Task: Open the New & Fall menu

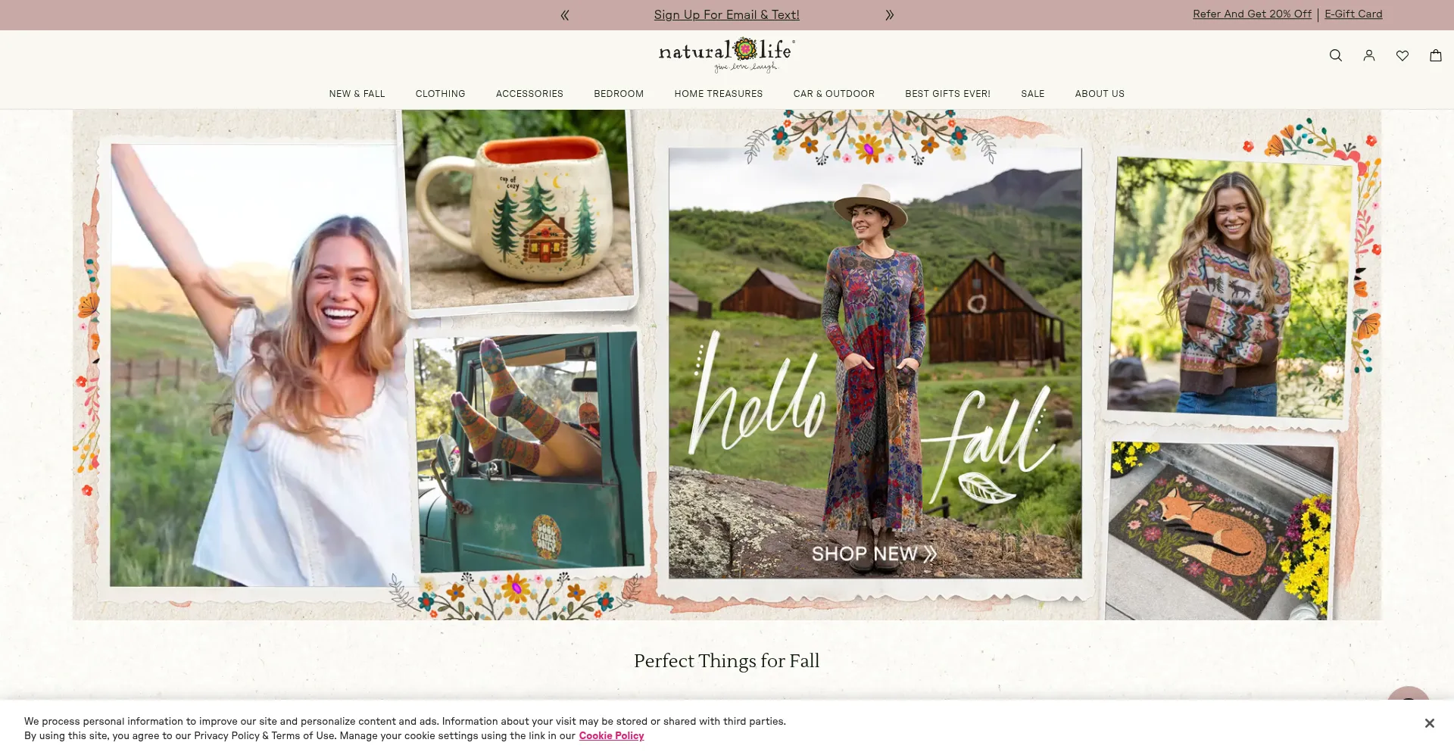Action: coord(357,94)
